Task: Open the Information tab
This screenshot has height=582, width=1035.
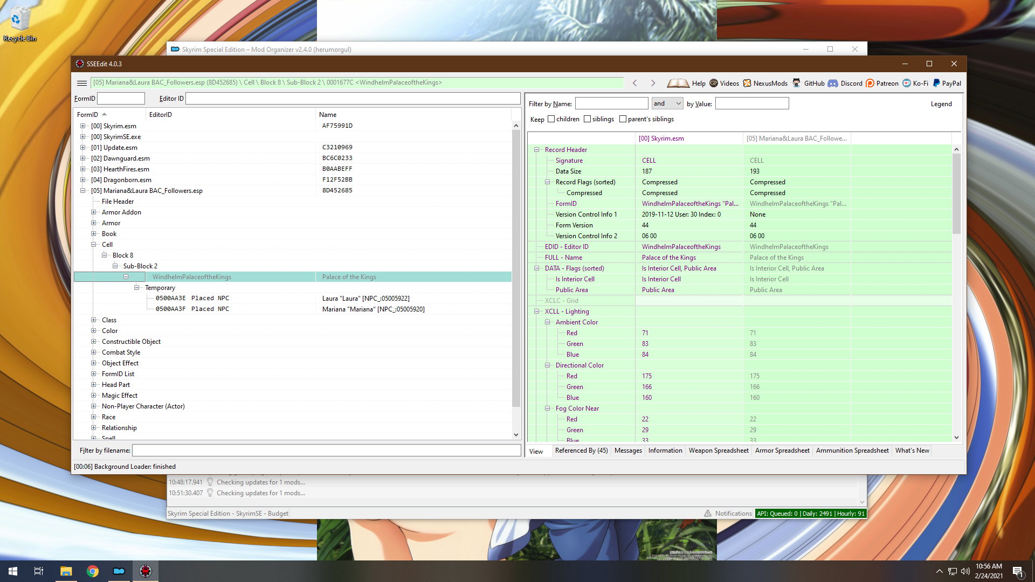Action: (x=665, y=451)
